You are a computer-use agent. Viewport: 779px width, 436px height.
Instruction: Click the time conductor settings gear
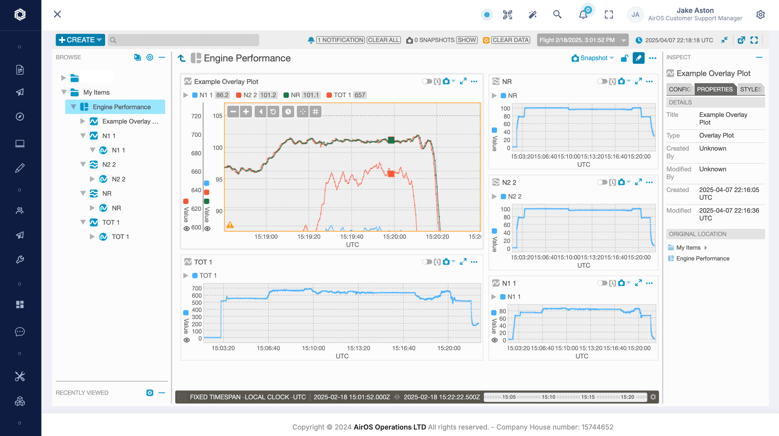653,397
